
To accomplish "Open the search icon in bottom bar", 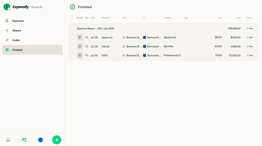I will pos(24,140).
